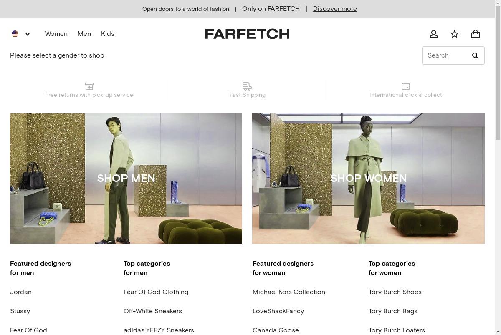Screen dimensions: 501x335
Task: Open the Kids menu item
Action: pyautogui.click(x=108, y=34)
